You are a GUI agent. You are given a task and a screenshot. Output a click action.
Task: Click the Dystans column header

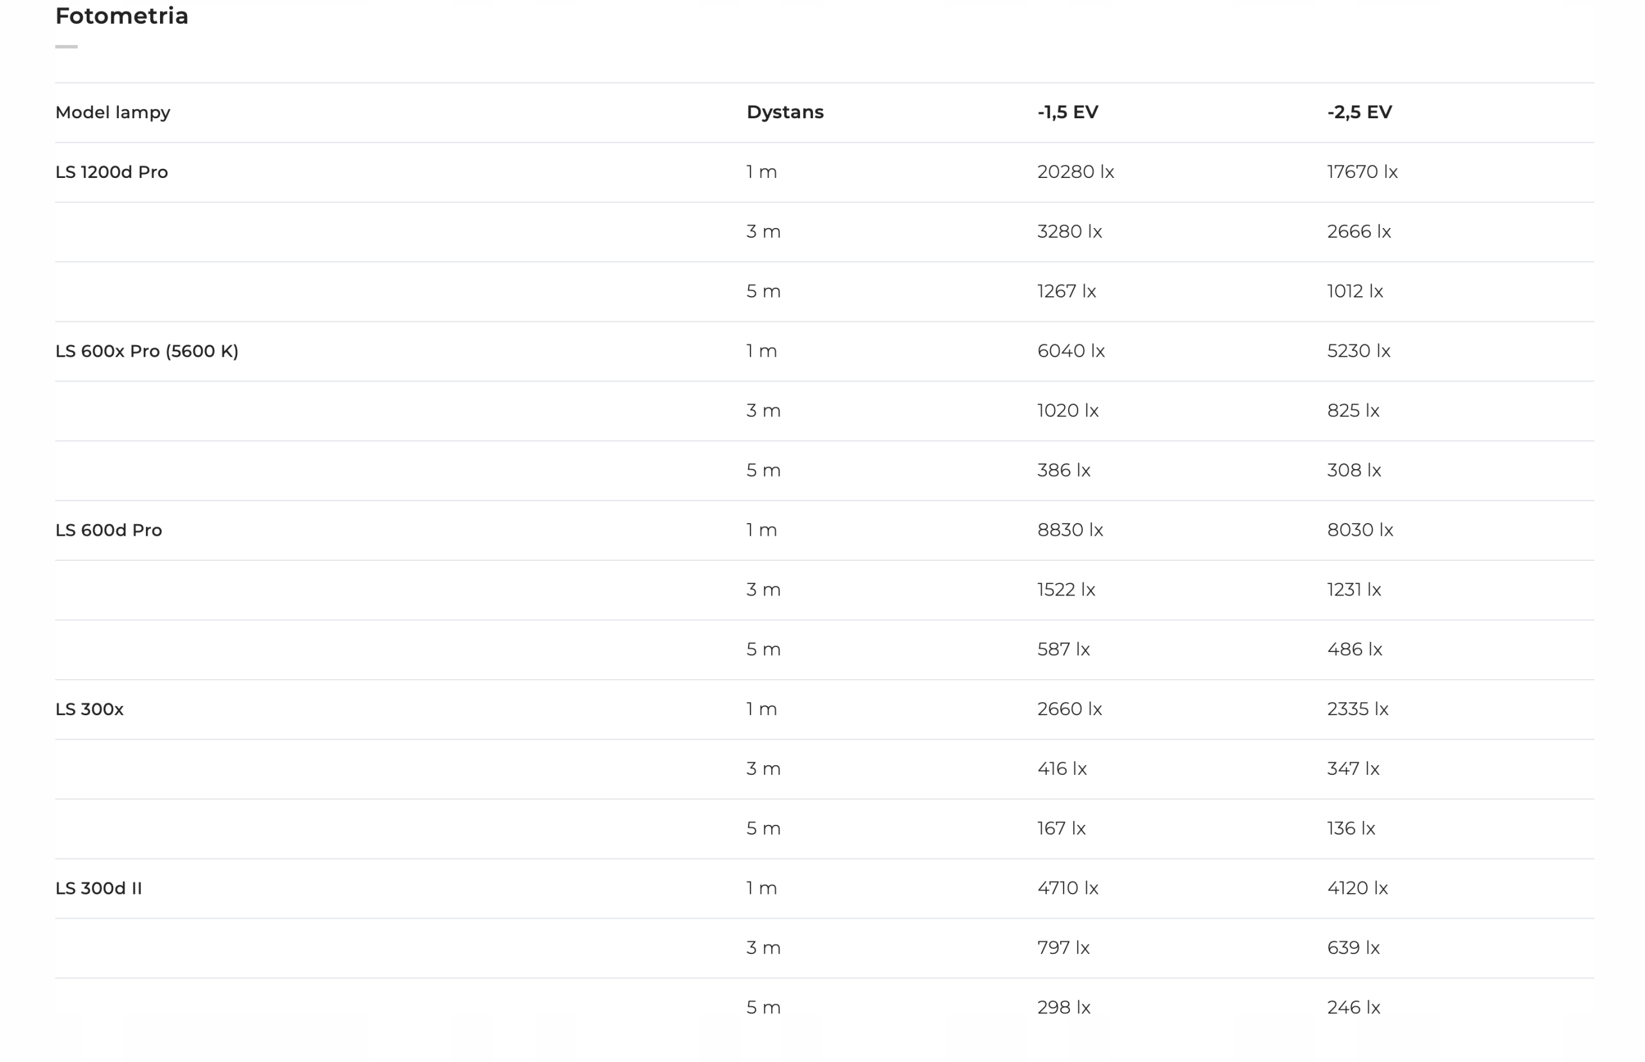pos(785,112)
